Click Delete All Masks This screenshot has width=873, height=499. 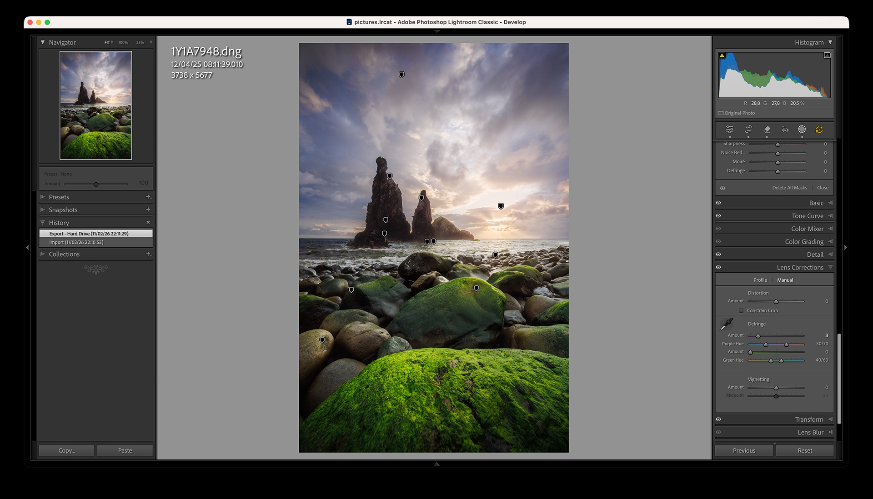point(789,188)
